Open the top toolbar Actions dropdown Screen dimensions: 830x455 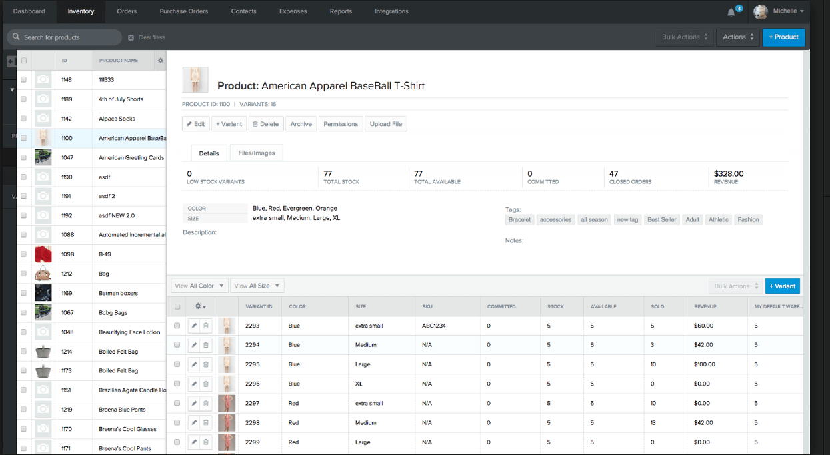coord(738,37)
